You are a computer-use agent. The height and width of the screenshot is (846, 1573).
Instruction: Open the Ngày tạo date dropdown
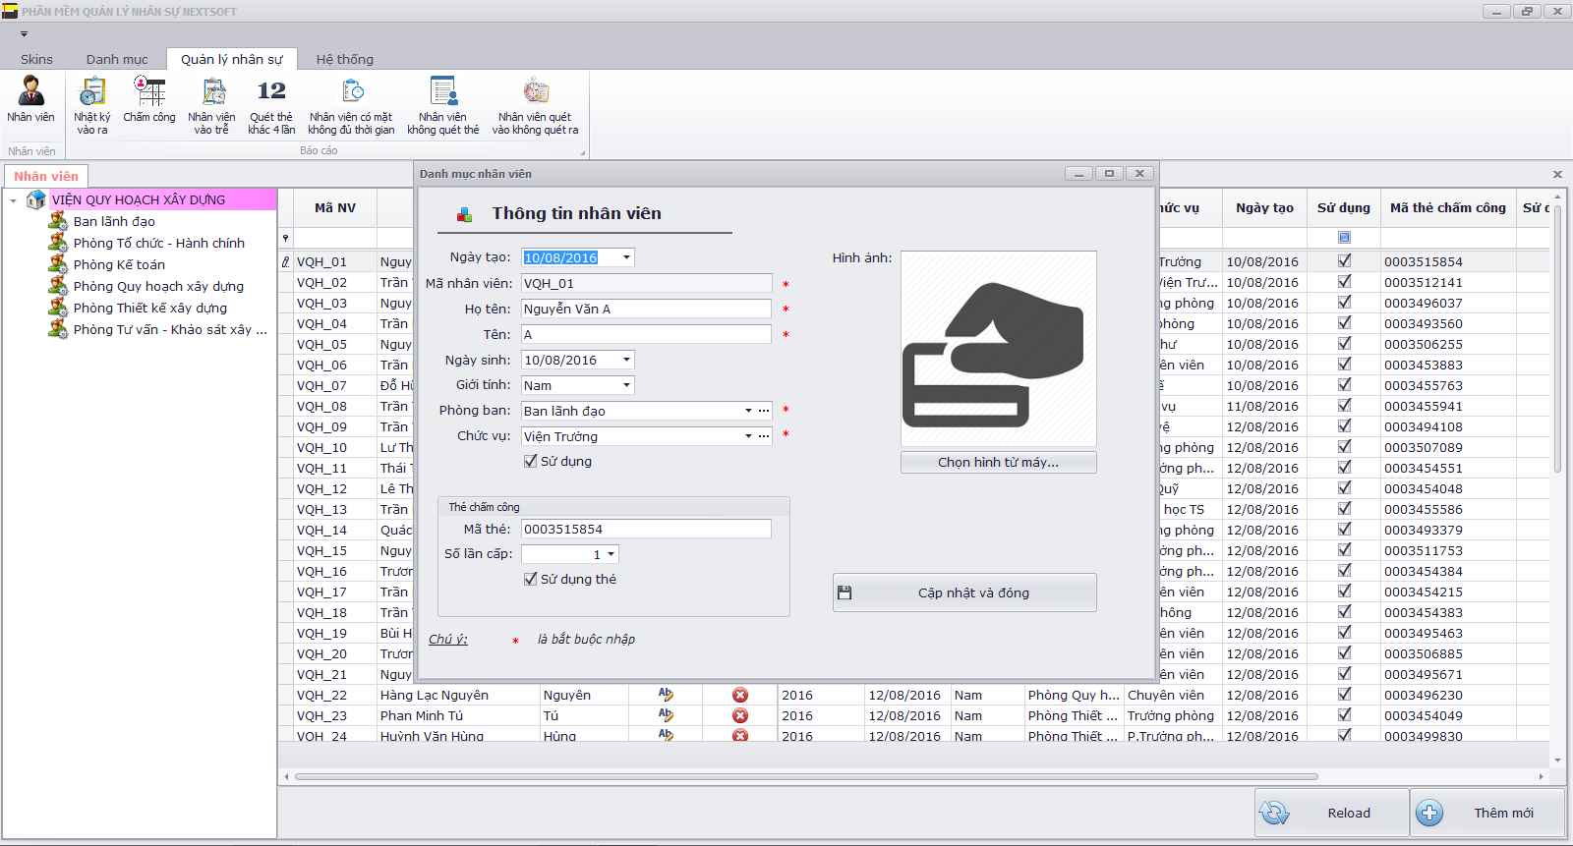(626, 257)
